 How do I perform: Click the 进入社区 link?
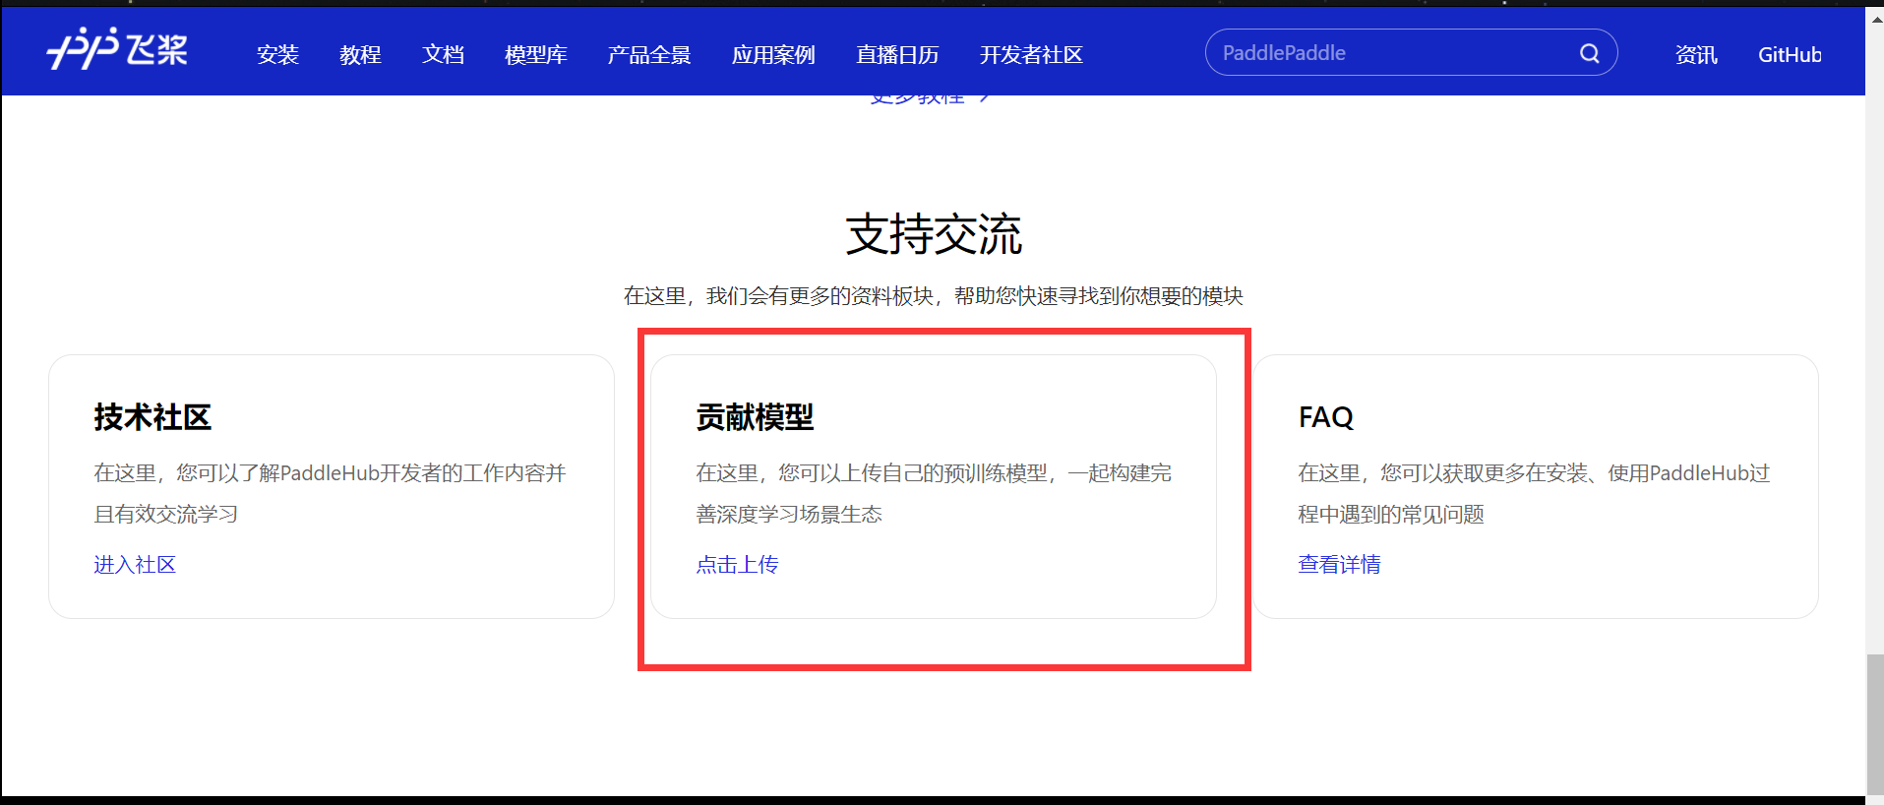pyautogui.click(x=135, y=565)
